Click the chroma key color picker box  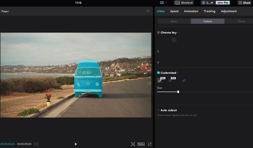[x=174, y=40]
